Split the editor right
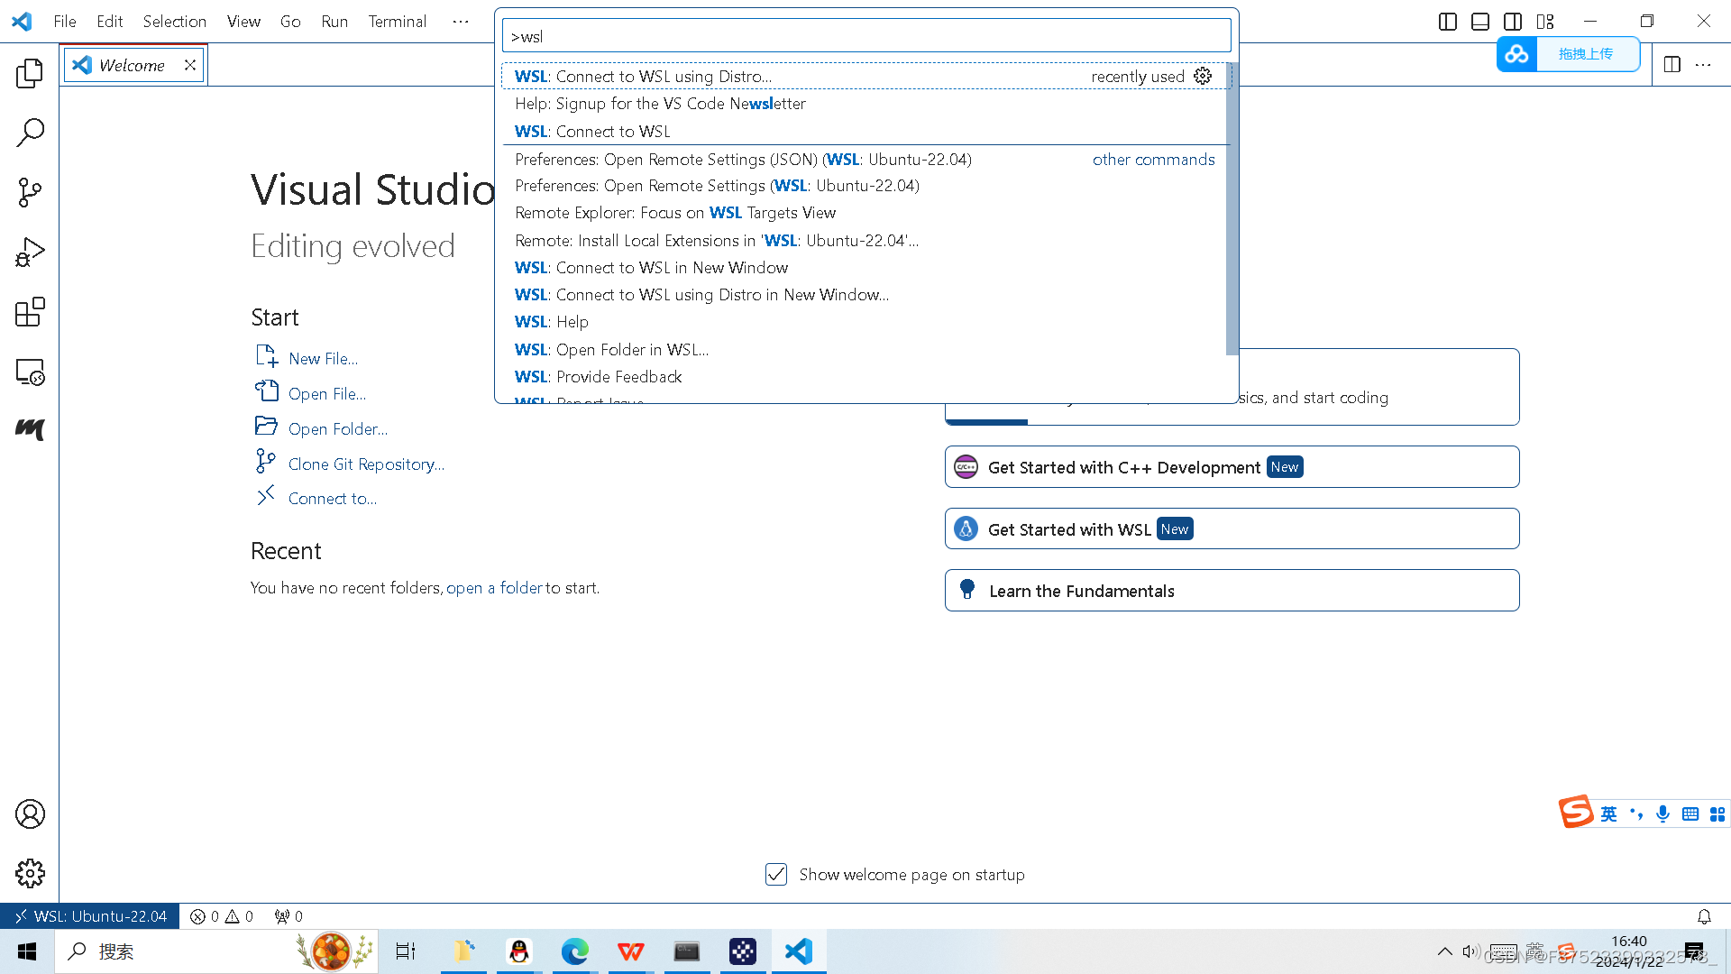The image size is (1731, 974). [x=1672, y=64]
